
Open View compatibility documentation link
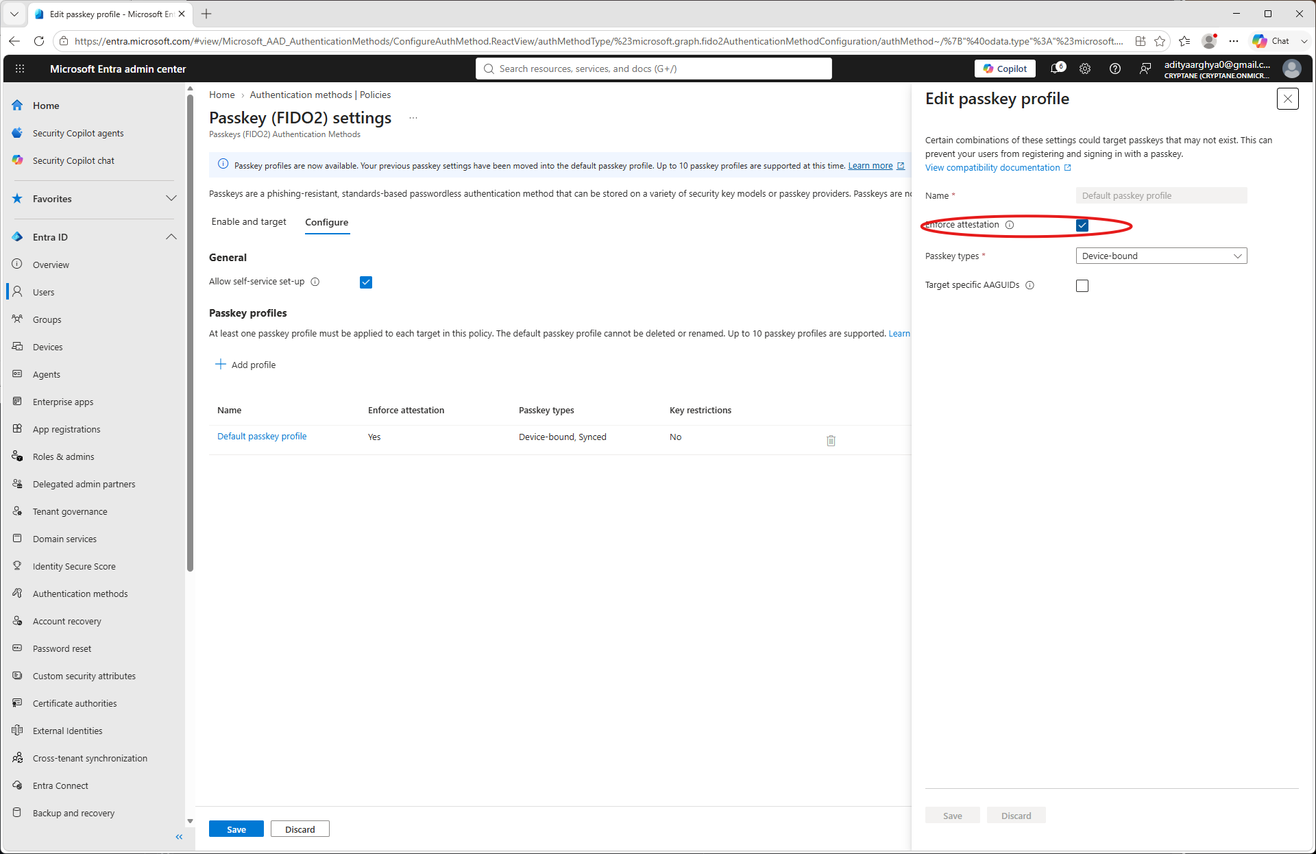click(998, 168)
